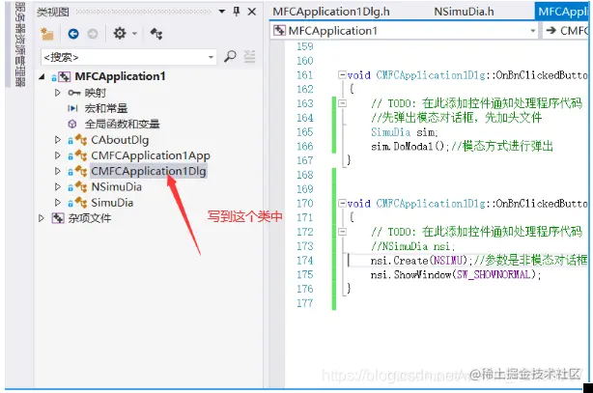Click the new folder icon in Class View
Screen dimensions: 593x393
tap(47, 34)
